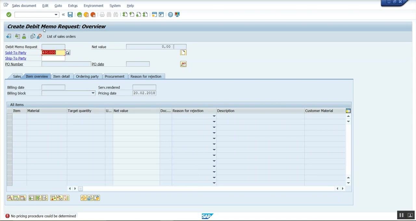Click the Insert row plus icon

tap(16, 198)
